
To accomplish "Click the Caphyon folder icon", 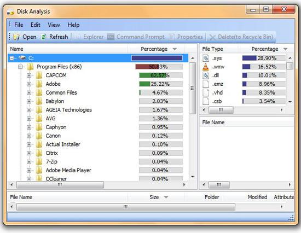I will coord(39,127).
